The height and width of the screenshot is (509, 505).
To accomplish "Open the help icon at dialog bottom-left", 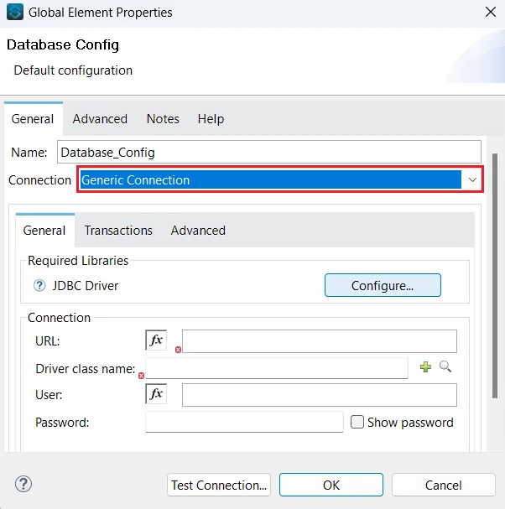I will point(23,484).
